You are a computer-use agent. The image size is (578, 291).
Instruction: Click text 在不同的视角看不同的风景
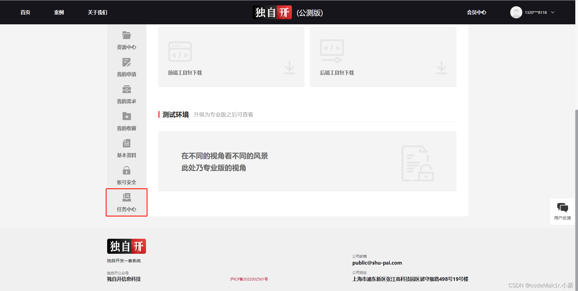coord(225,156)
